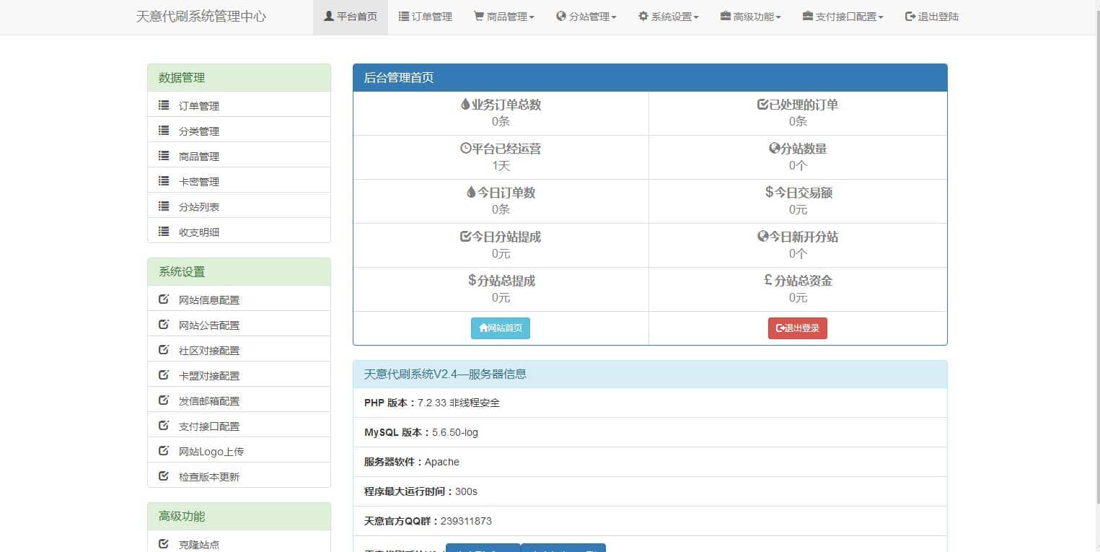Open the 商品管理 dropdown in navbar
Viewport: 1100px width, 552px height.
point(503,17)
